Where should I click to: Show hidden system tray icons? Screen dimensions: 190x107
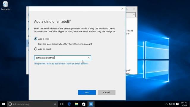click(167, 104)
